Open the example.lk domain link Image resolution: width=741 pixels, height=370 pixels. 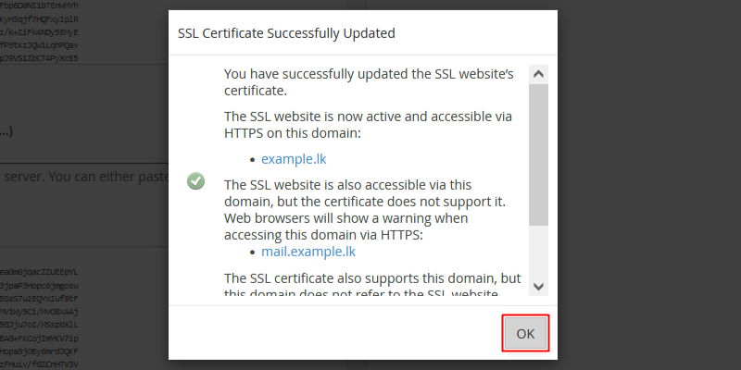tap(294, 159)
